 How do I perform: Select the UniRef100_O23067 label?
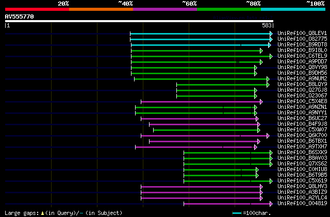pyautogui.click(x=302, y=95)
